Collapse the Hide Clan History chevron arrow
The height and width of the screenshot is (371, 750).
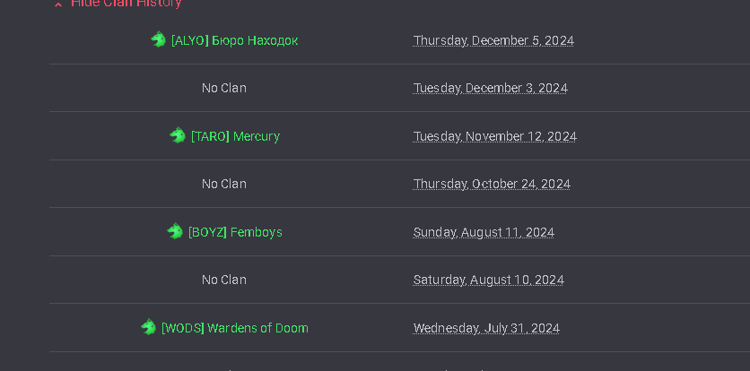click(x=58, y=4)
